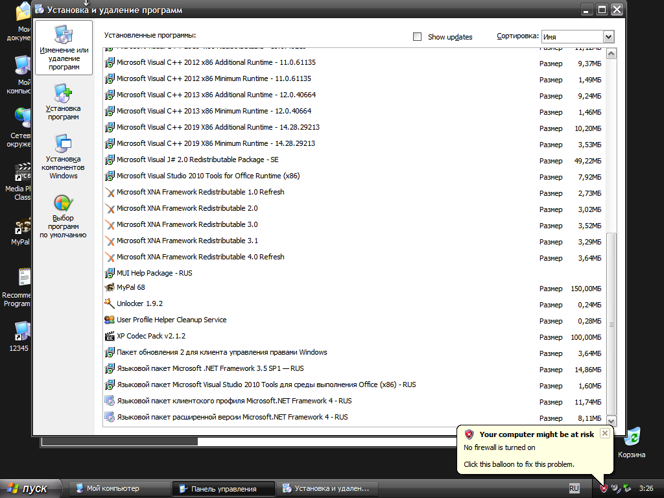Open the Change or Remove Programs section (Изменение или удаление программ)
Viewport: 664px width, 498px height.
coord(64,48)
